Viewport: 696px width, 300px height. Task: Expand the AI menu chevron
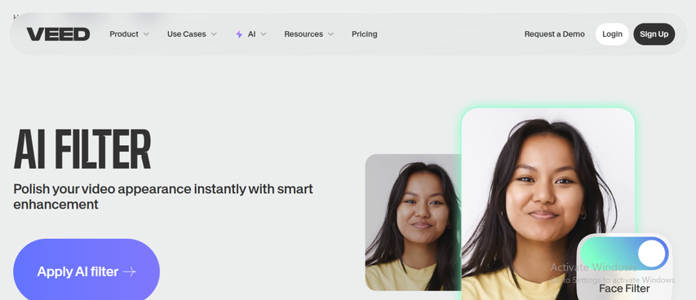click(x=264, y=34)
